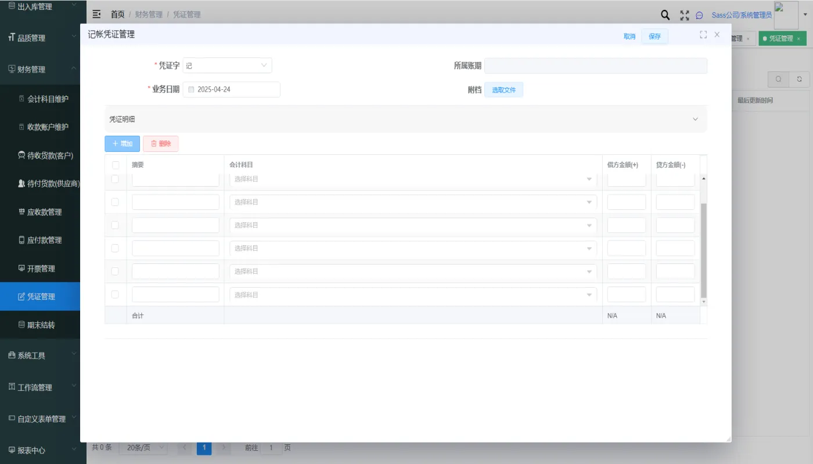Click the 借方金额 input in the bottom row

click(x=627, y=295)
